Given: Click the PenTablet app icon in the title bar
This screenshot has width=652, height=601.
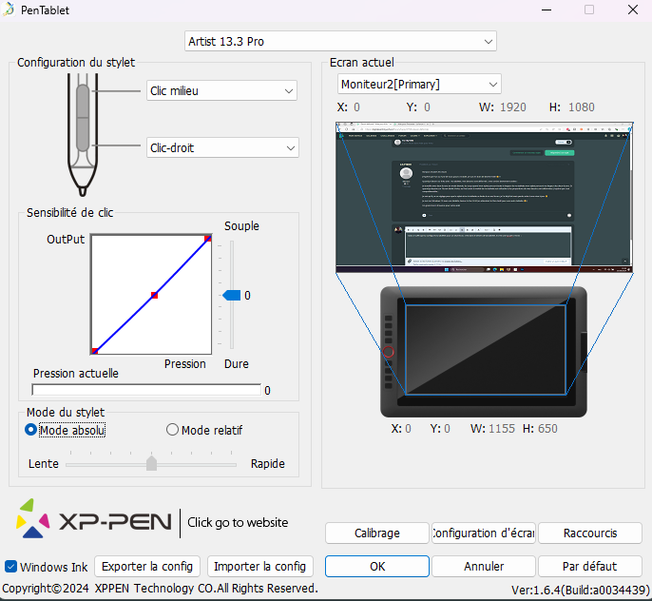Looking at the screenshot, I should tap(9, 10).
